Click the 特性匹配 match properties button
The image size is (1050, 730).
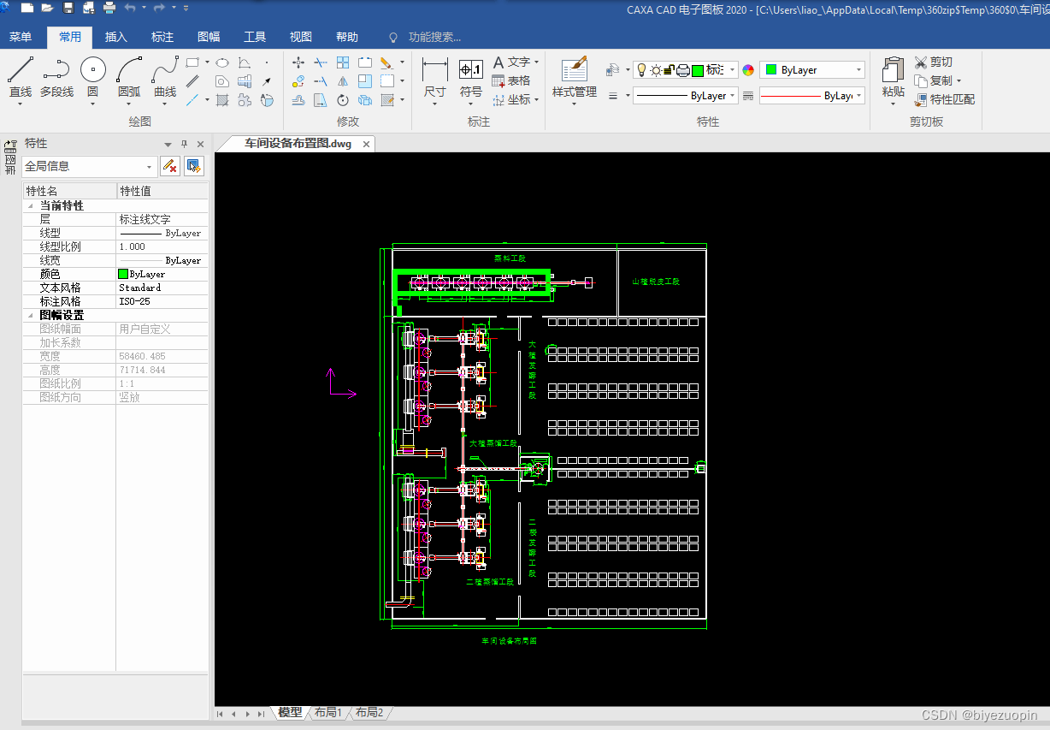[x=944, y=99]
